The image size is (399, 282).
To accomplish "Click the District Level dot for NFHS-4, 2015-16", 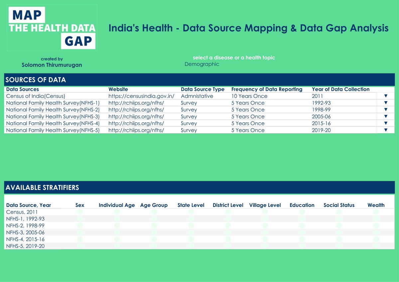I will click(x=228, y=239).
